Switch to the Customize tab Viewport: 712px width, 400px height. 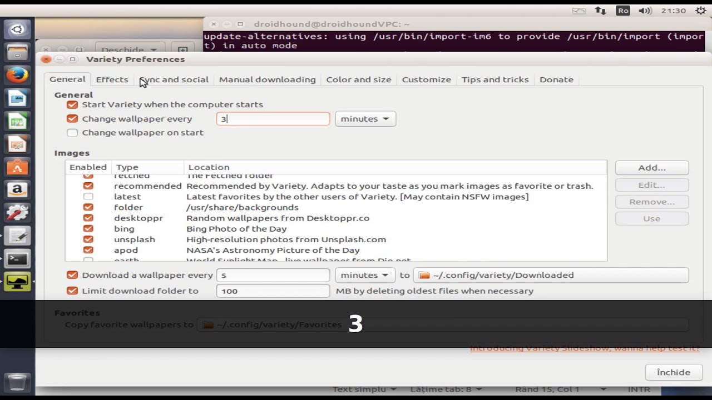[x=427, y=79]
